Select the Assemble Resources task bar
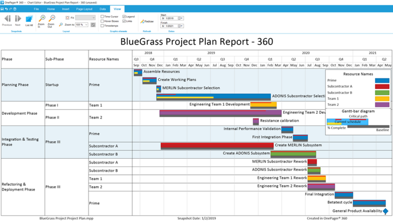Screen dimensions: 393x221 (x=138, y=73)
